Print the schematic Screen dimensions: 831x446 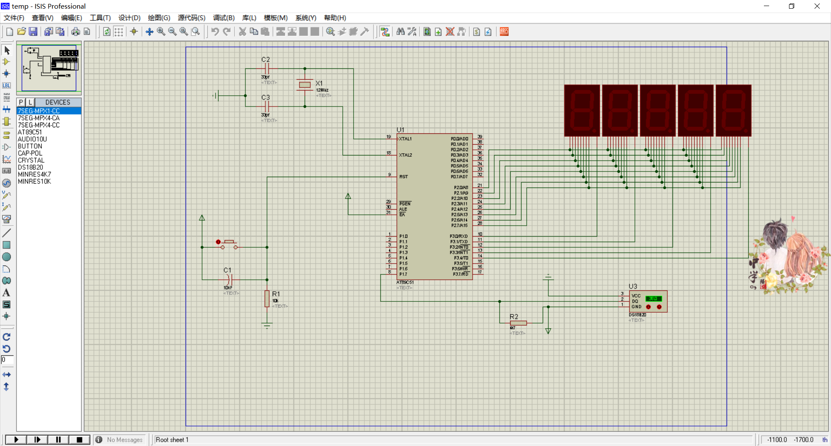coord(76,32)
